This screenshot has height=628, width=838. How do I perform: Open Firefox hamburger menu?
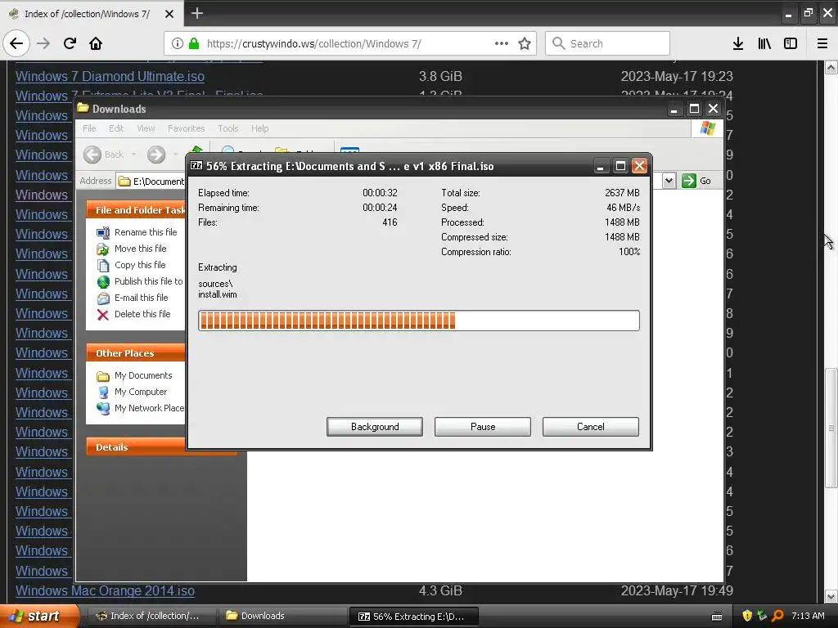click(x=822, y=44)
